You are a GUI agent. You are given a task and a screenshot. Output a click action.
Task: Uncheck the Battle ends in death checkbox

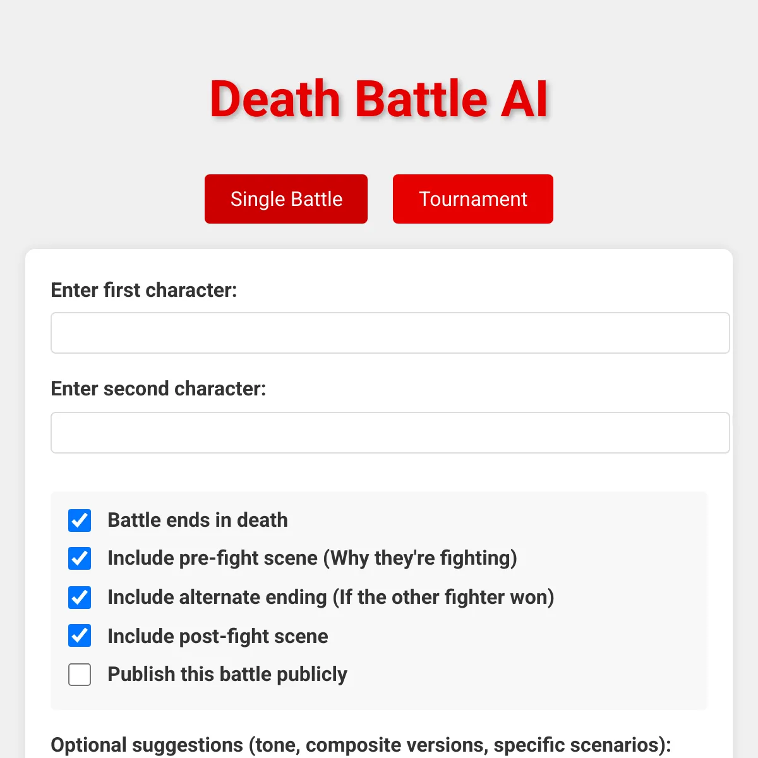coord(80,520)
